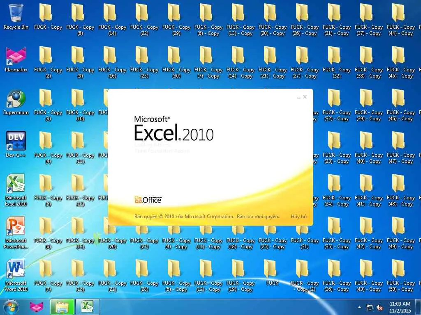Select the folder 'FUCK - Copy (5)'
Screen dimensions: 421x315
pos(48,190)
